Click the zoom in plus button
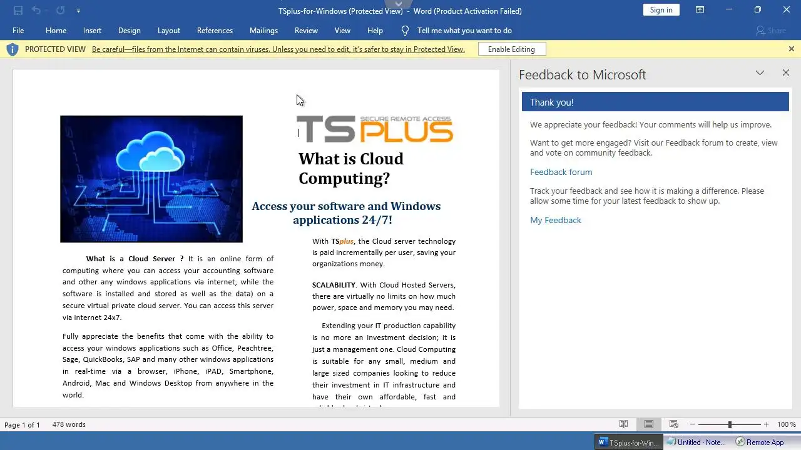The width and height of the screenshot is (801, 450). pyautogui.click(x=766, y=425)
